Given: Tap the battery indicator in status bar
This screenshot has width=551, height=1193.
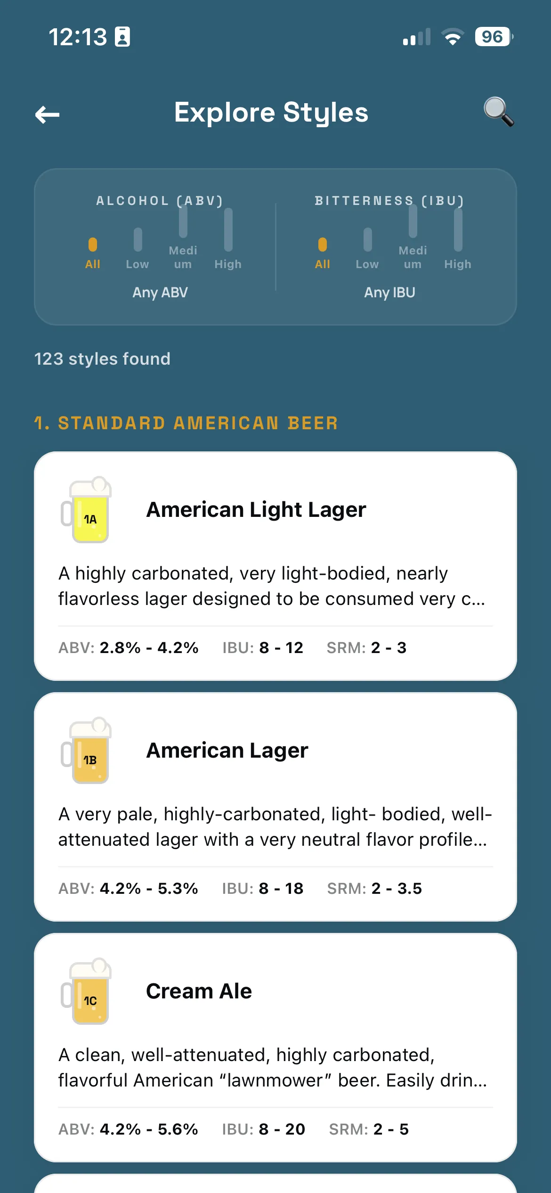Looking at the screenshot, I should point(494,37).
